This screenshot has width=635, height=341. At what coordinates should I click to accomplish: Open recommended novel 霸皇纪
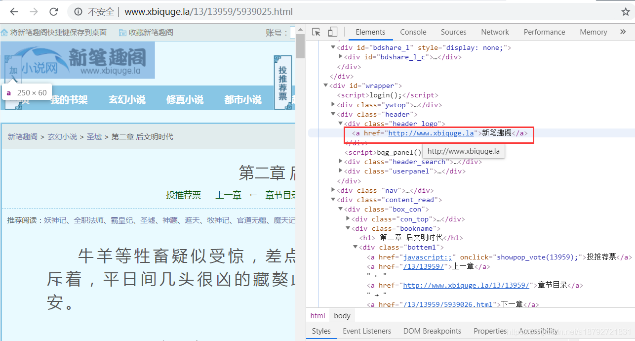click(x=122, y=220)
